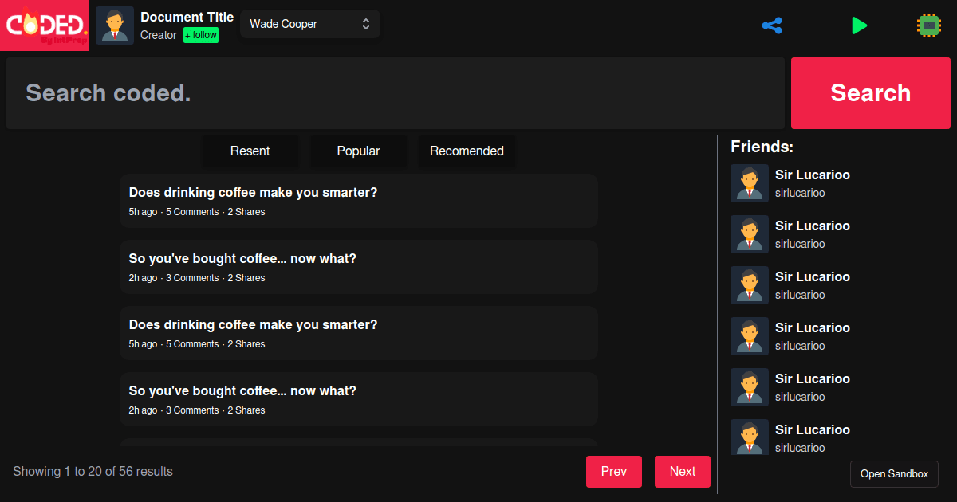This screenshot has width=957, height=502.
Task: Click the chip processor icon
Action: point(928,25)
